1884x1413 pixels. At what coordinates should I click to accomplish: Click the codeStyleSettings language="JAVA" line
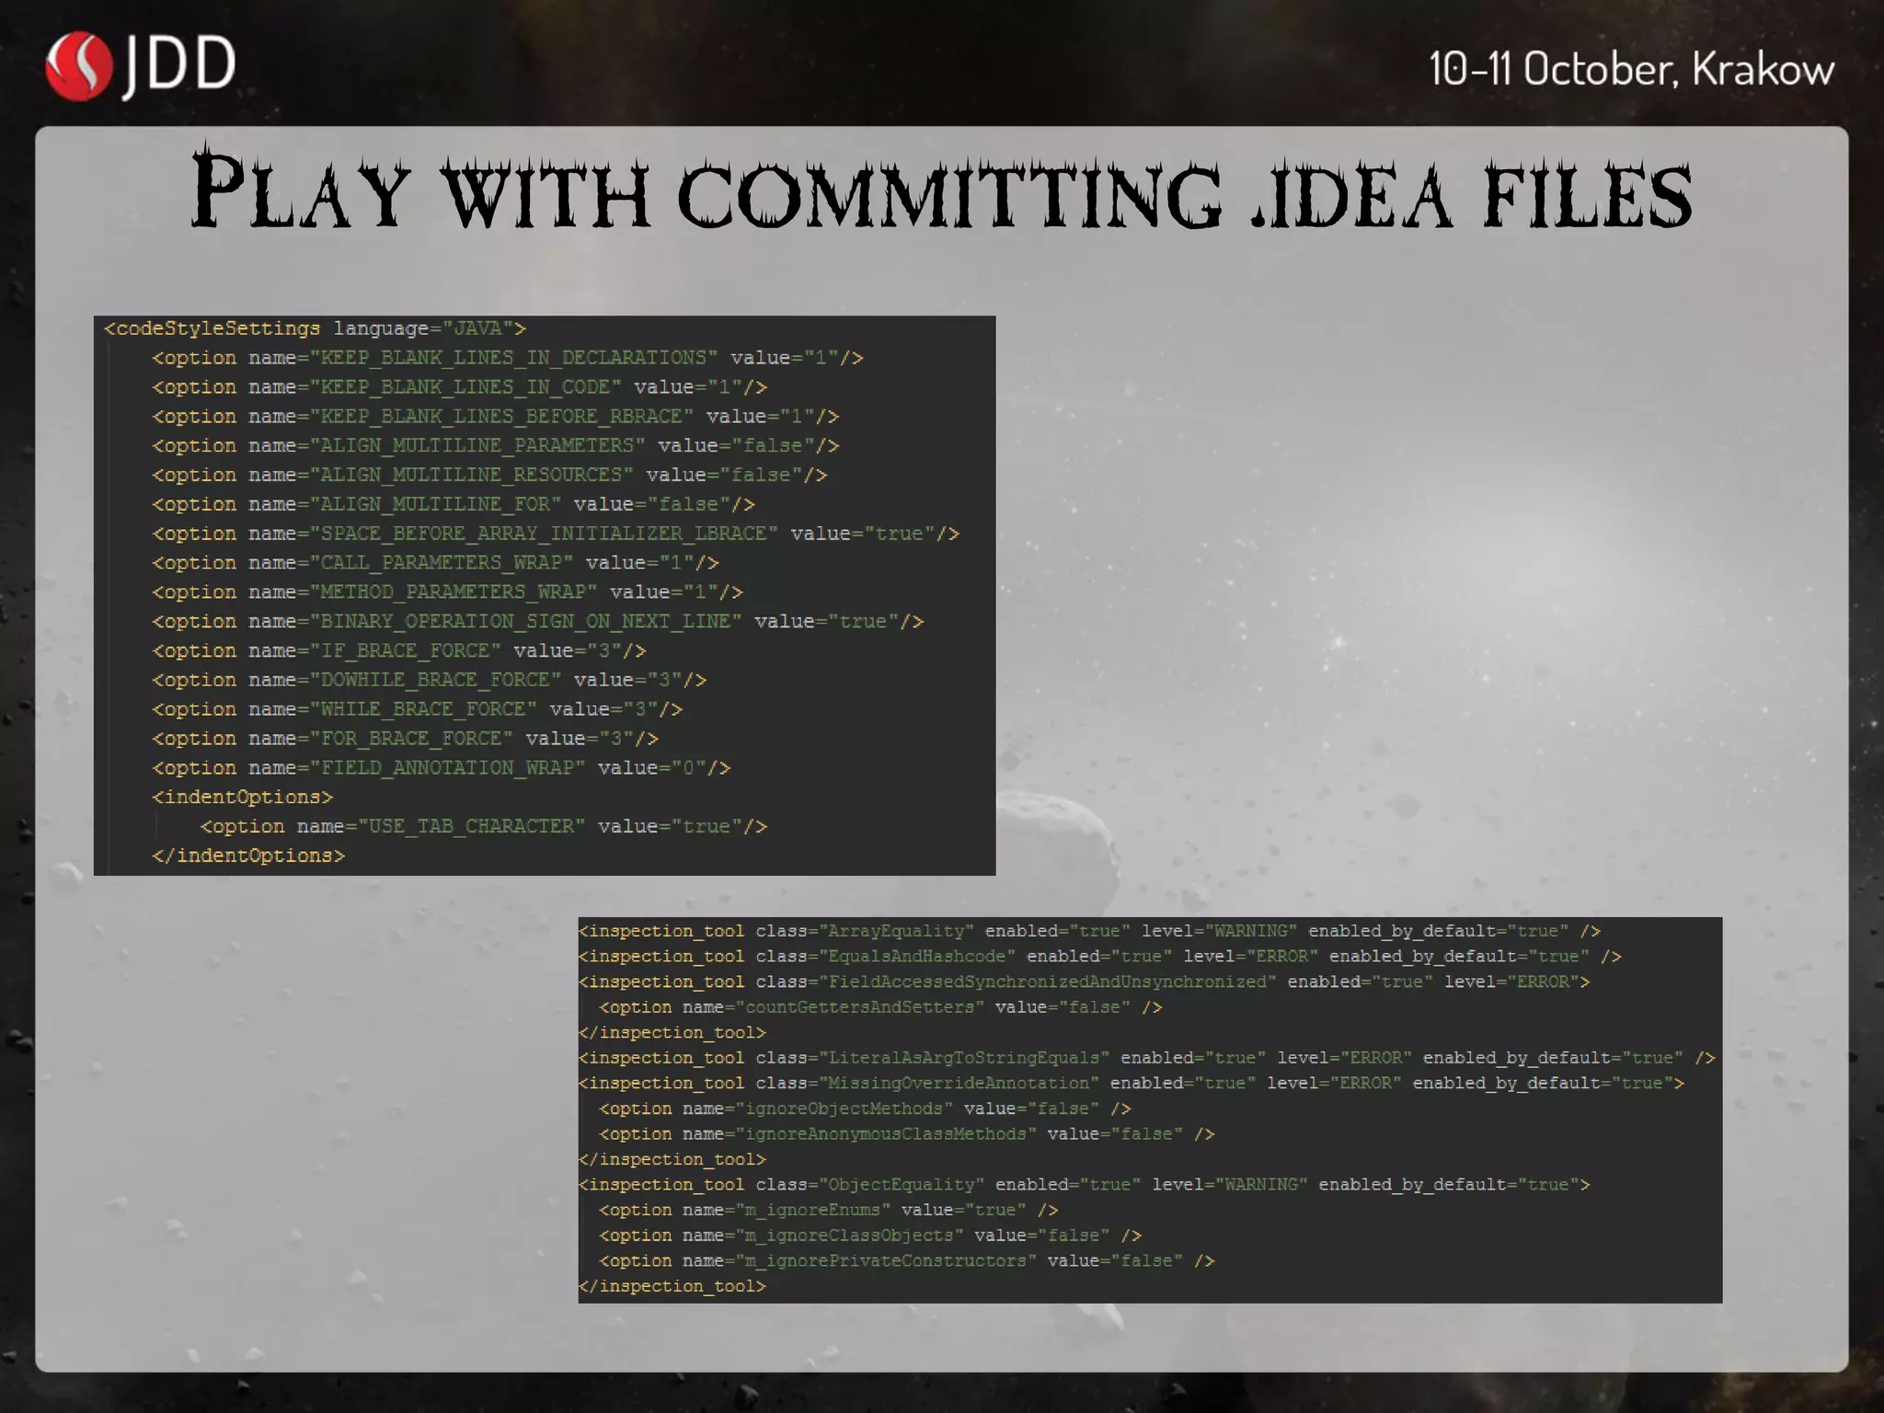[315, 328]
